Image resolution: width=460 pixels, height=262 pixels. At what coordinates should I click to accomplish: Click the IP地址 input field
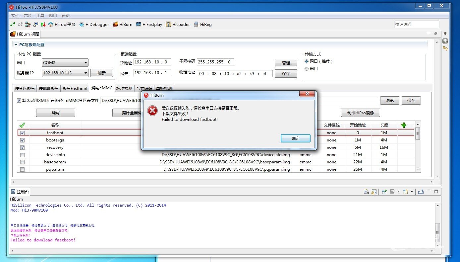click(152, 62)
